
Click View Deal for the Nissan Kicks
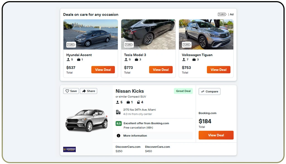coord(216,135)
